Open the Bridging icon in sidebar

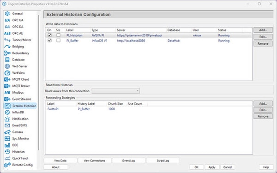[x=7, y=47]
